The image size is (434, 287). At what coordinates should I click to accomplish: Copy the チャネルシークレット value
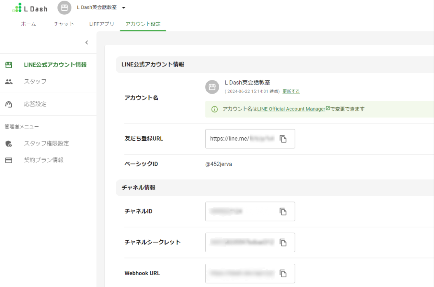point(283,242)
